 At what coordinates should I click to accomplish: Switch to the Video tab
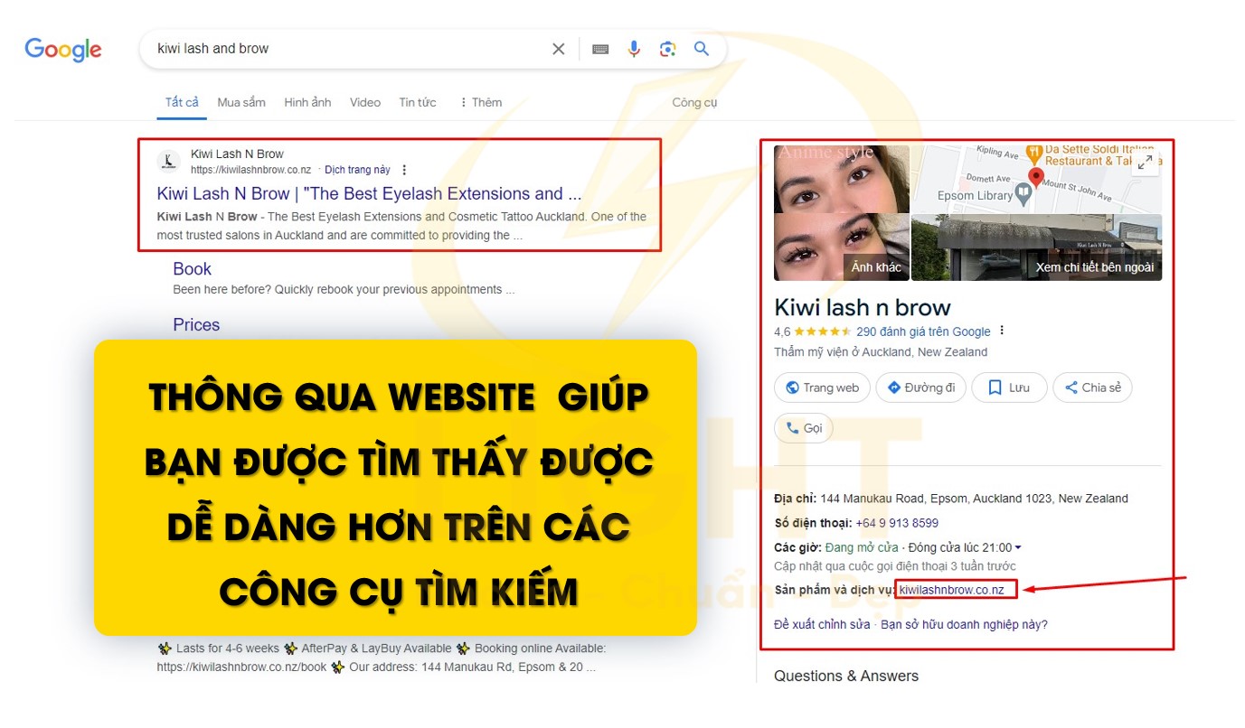(365, 102)
